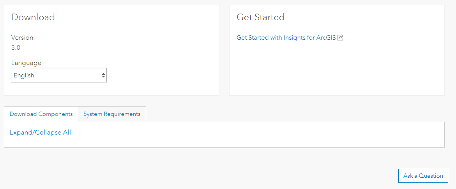This screenshot has width=456, height=189.
Task: Click the external link icon beside Get Started link
Action: [x=340, y=38]
